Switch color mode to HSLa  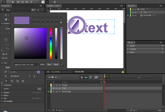pos(56,65)
